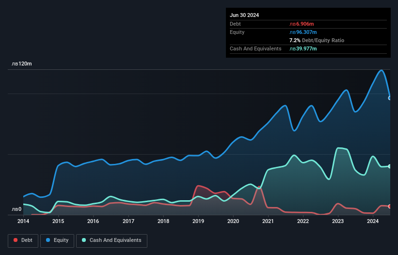This screenshot has height=255, width=398.
Task: Toggle the Debt legend button
Action: pyautogui.click(x=23, y=240)
